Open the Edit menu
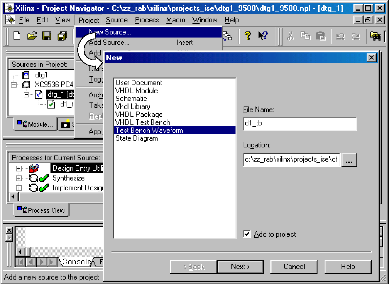 pyautogui.click(x=42, y=20)
